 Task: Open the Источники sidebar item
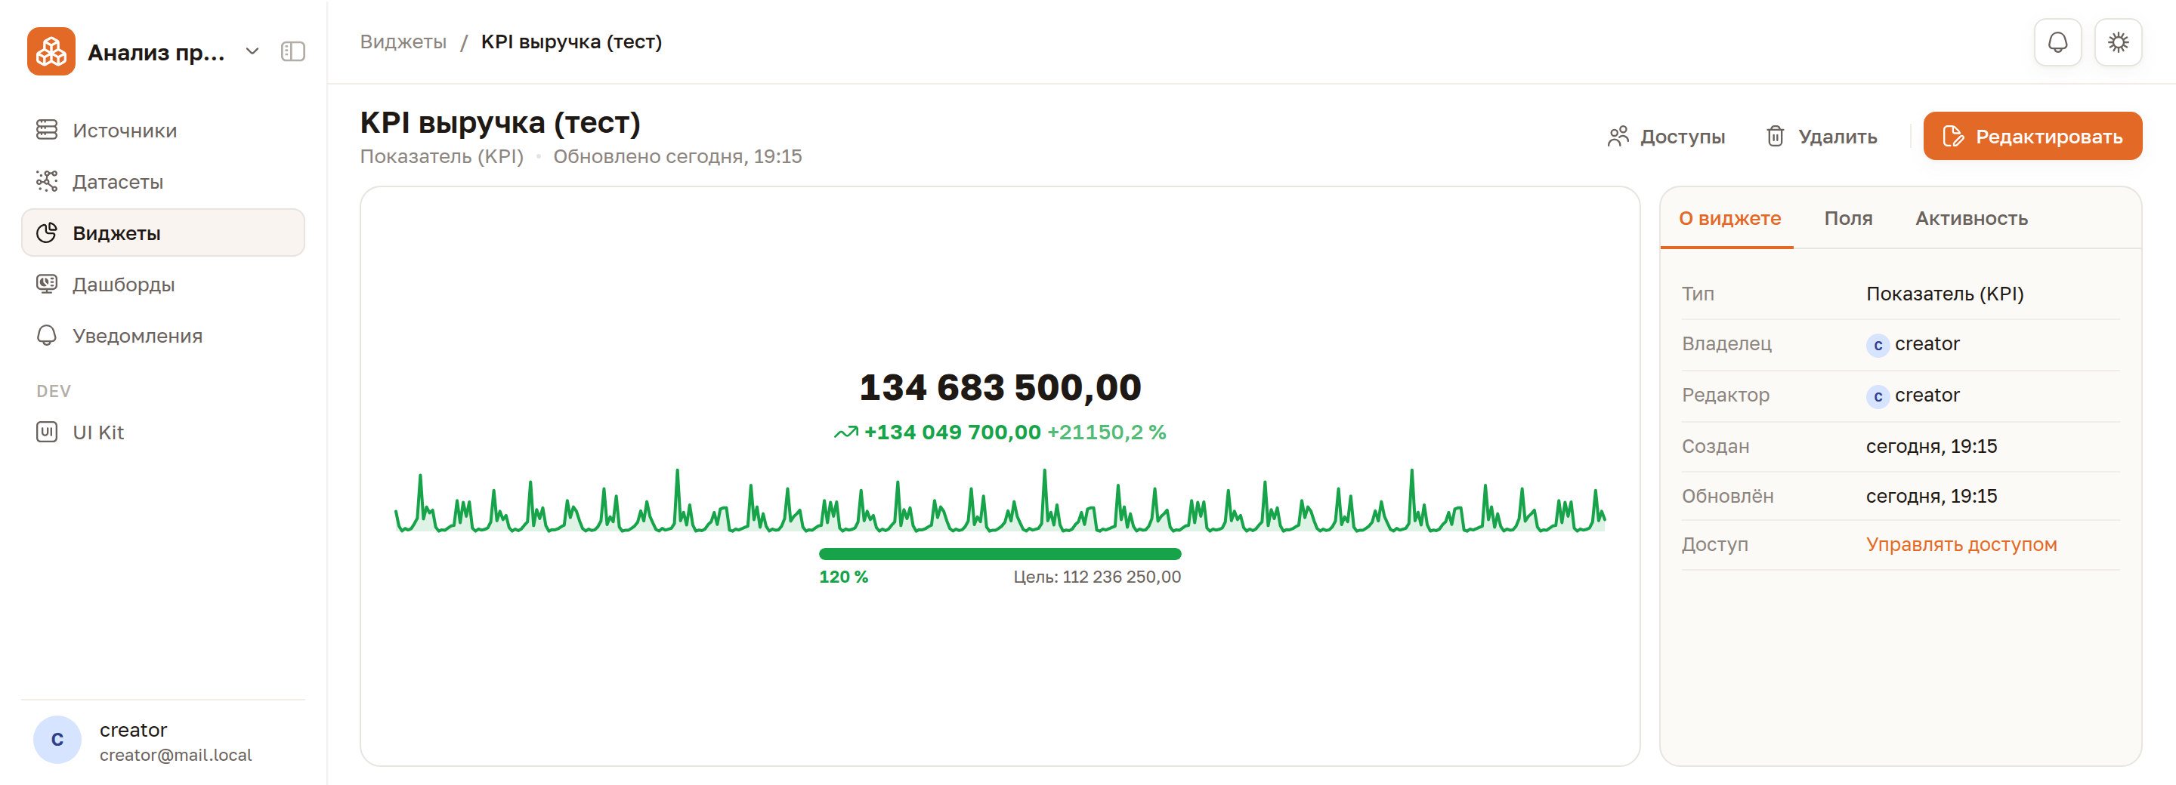coord(163,130)
